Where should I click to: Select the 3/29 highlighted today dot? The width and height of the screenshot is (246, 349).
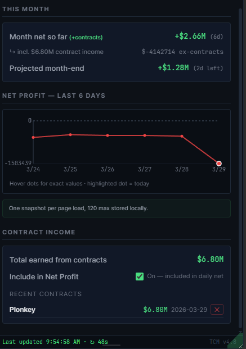coord(219,164)
